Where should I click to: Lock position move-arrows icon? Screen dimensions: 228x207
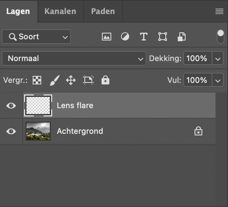tap(71, 80)
